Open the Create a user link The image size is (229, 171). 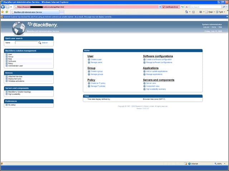pos(96,59)
